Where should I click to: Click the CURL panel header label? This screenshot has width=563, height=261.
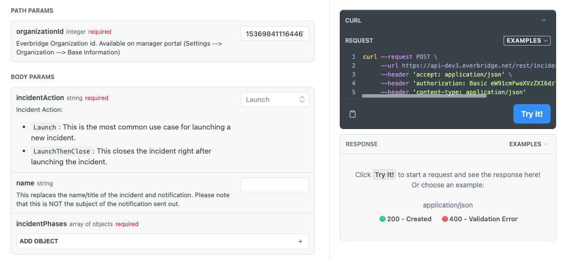pyautogui.click(x=354, y=21)
